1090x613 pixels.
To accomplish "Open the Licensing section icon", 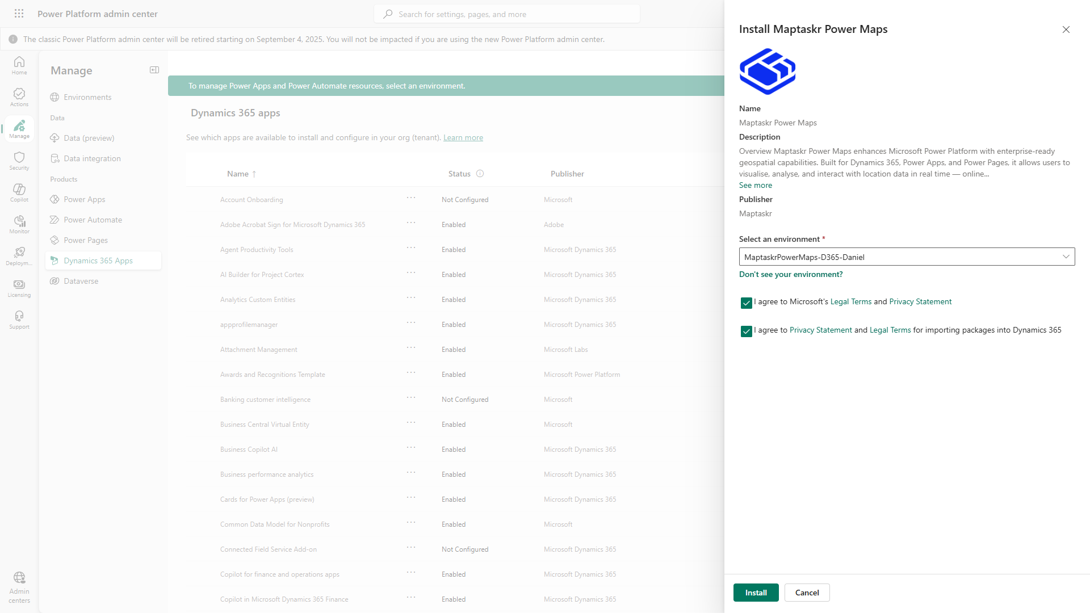I will coord(19,288).
